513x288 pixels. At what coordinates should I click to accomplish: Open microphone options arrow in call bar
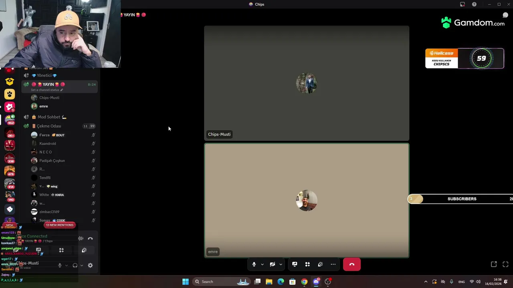(262, 264)
